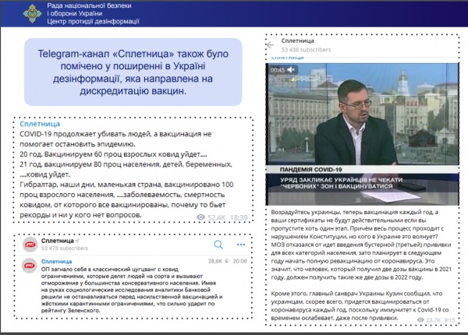468x335 pixels.
Task: Click the line '21 год. вакцинируем 80 проц'
Action: (x=126, y=164)
